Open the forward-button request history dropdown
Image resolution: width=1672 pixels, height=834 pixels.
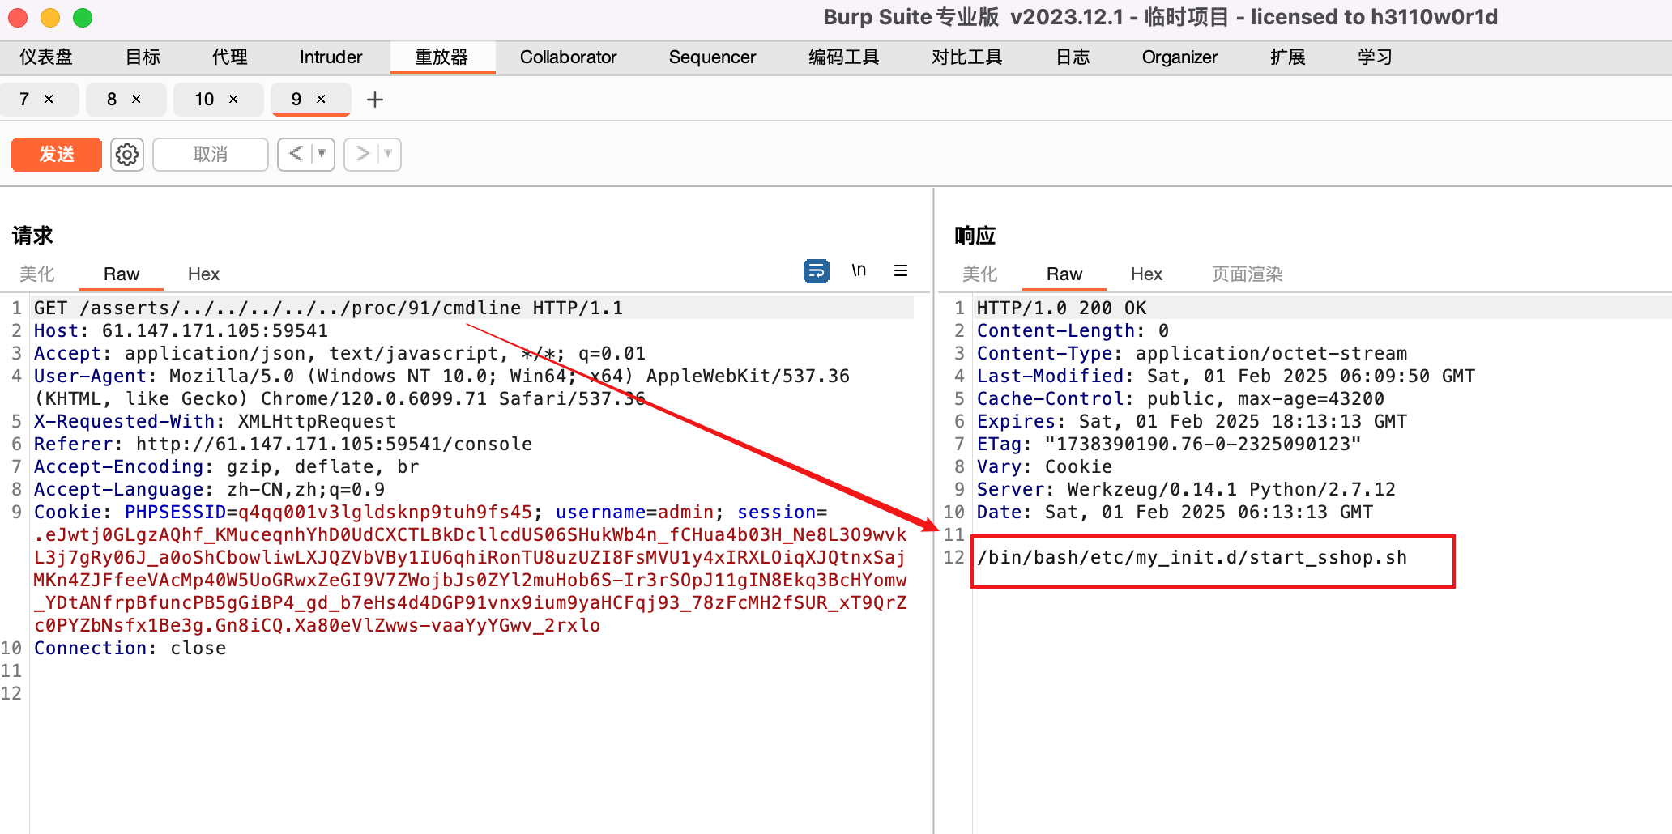(x=387, y=154)
